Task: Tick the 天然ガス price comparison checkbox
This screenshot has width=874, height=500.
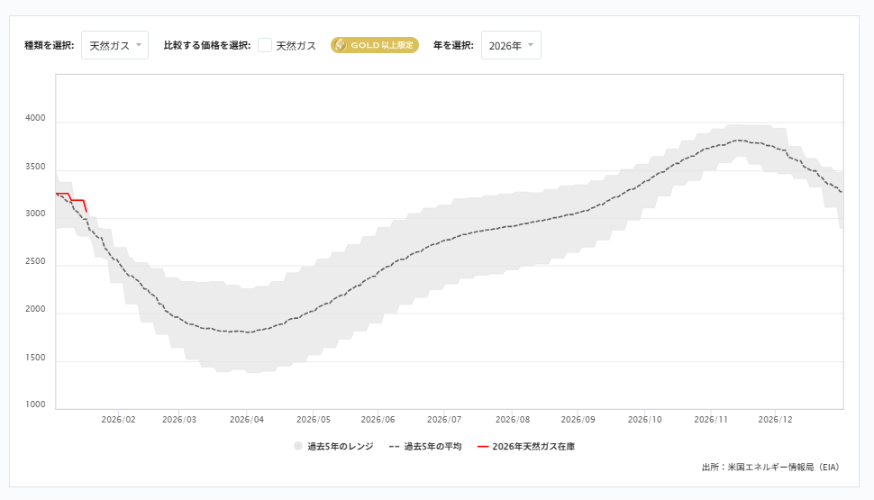Action: tap(265, 45)
